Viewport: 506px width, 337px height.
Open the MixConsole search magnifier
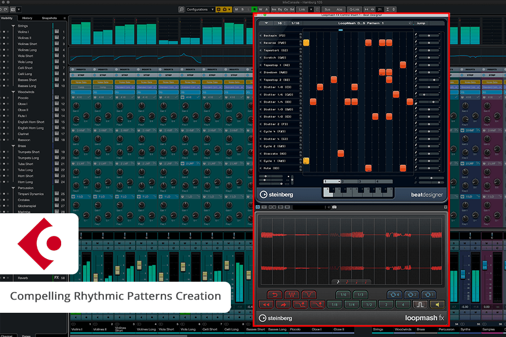(x=181, y=9)
